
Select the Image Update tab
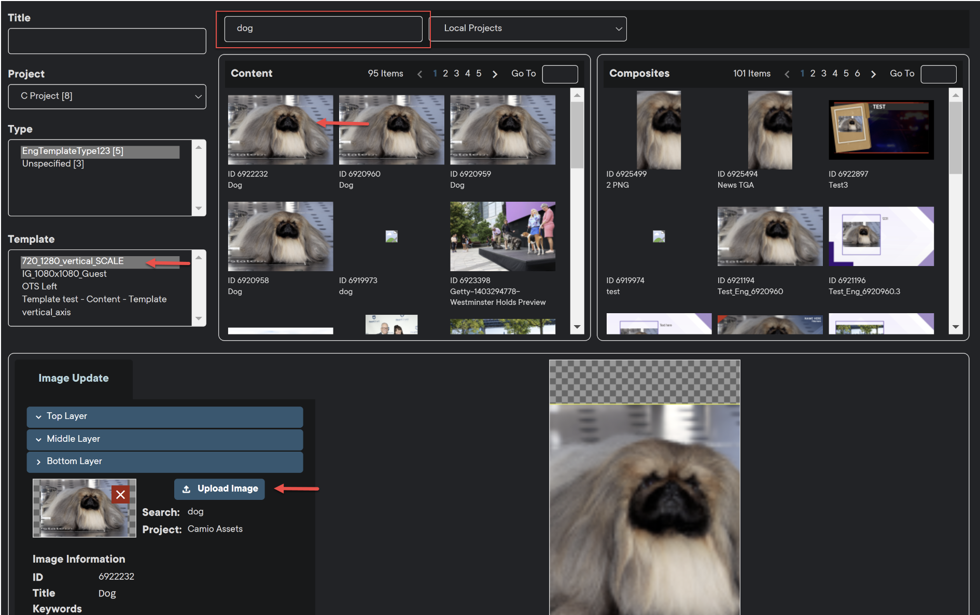(x=74, y=378)
